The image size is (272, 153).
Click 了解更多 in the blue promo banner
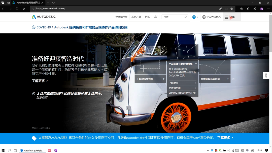pyautogui.click(x=225, y=138)
